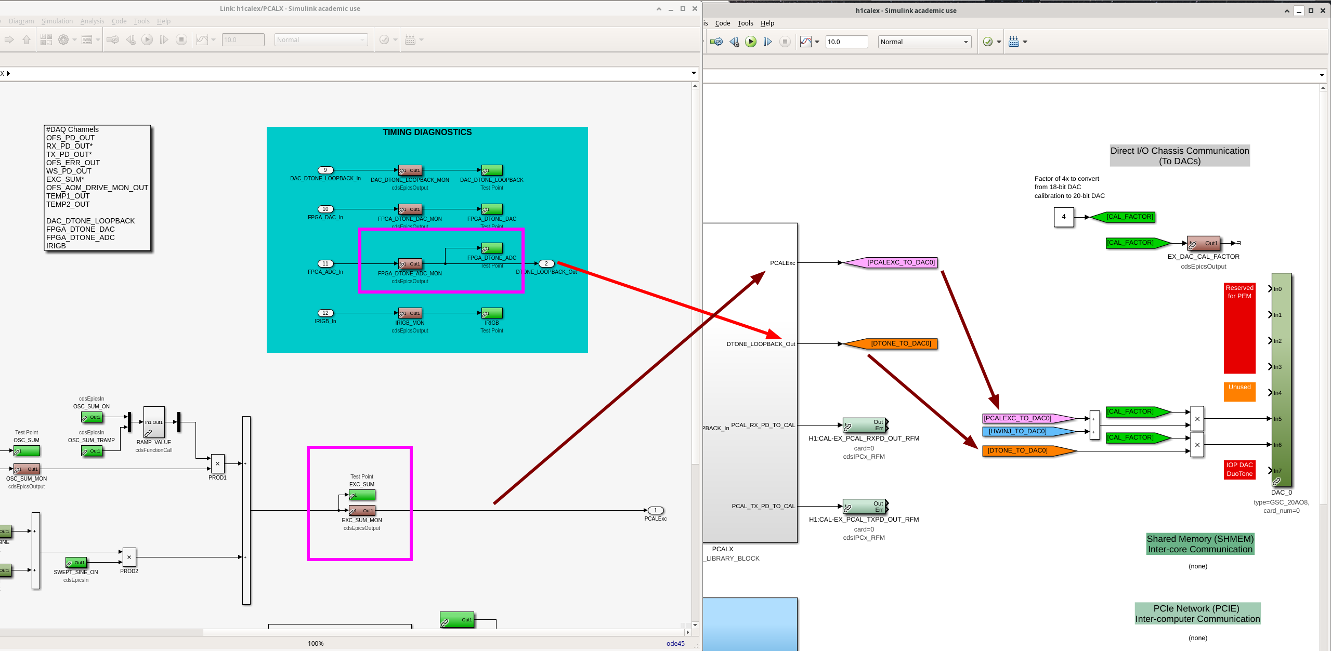Viewport: 1331px width, 651px height.
Task: Expand the Normal simulation mode dropdown
Action: pos(965,42)
